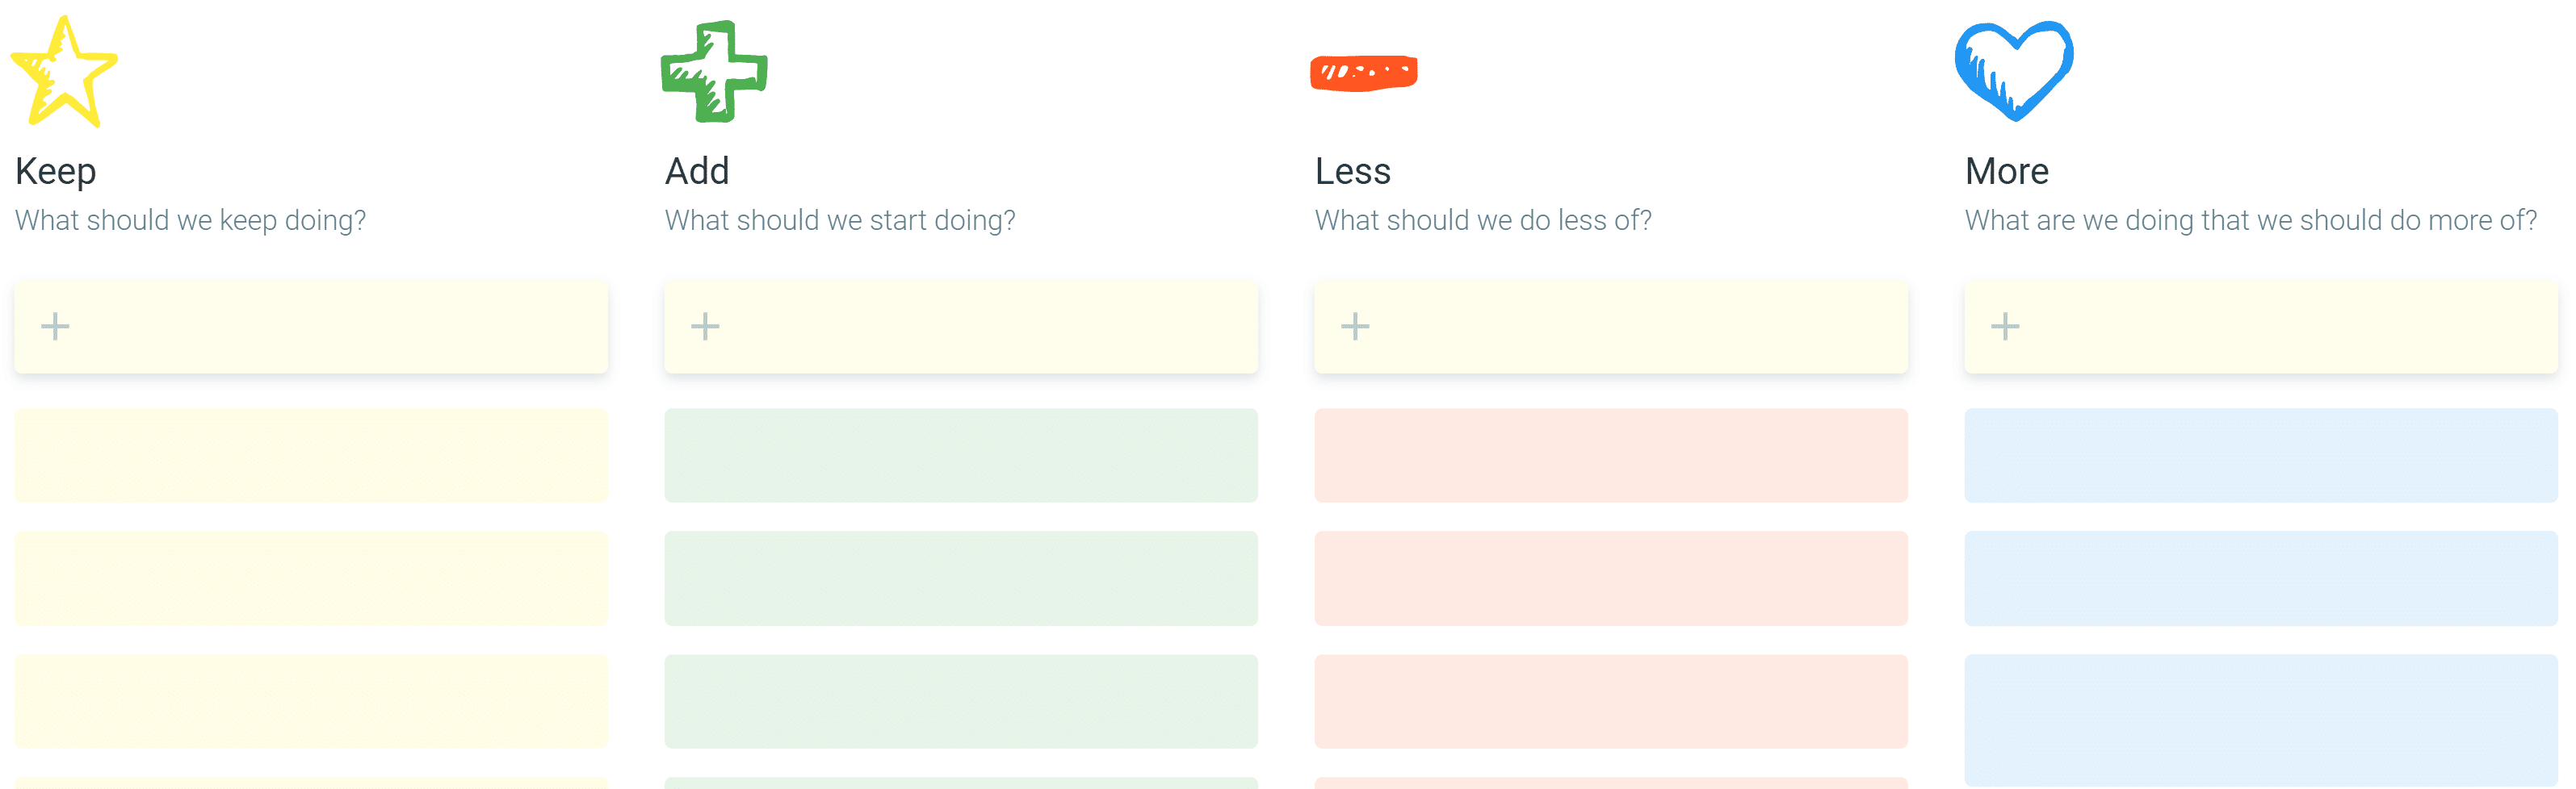The image size is (2576, 789).
Task: Select the Less column heading
Action: pos(1353,172)
